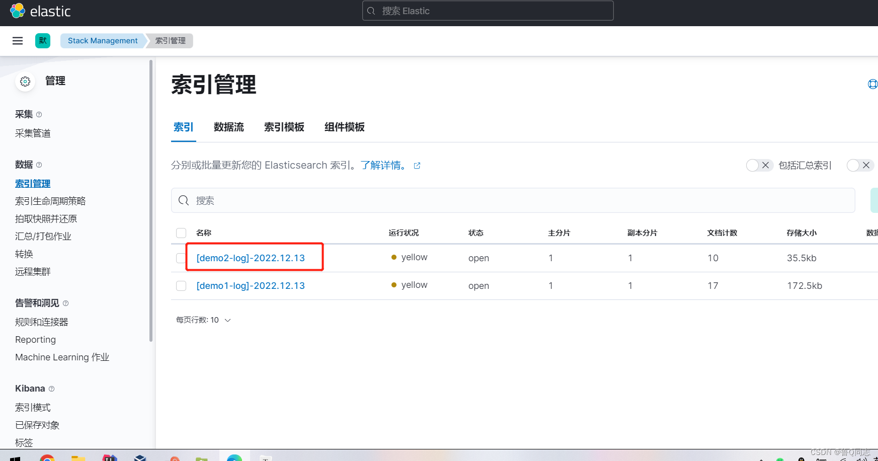Open [demo2-log]-2022.12.13 index link
Image resolution: width=878 pixels, height=461 pixels.
pyautogui.click(x=251, y=258)
